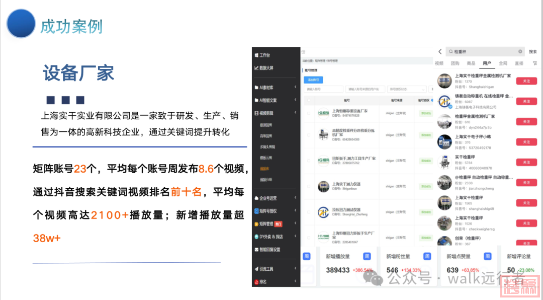This screenshot has width=543, height=300.
Task: Follow 上海实干电子秤小韩 with 关注
Action: (x=526, y=142)
